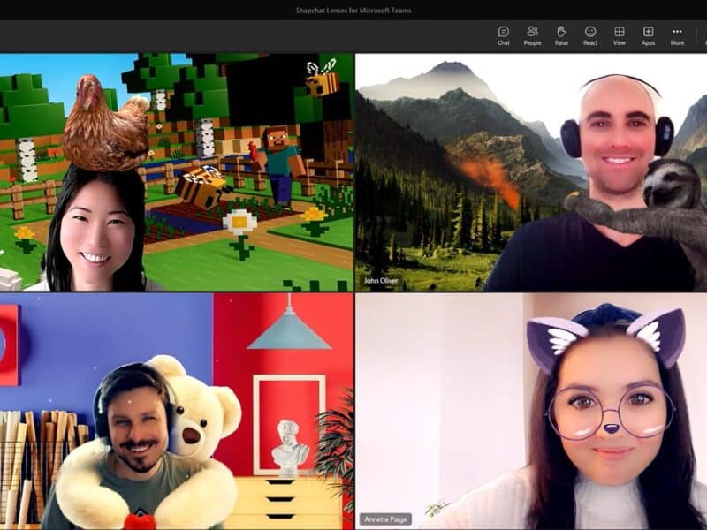Raise your hand in the meeting
The image size is (707, 530).
[561, 35]
